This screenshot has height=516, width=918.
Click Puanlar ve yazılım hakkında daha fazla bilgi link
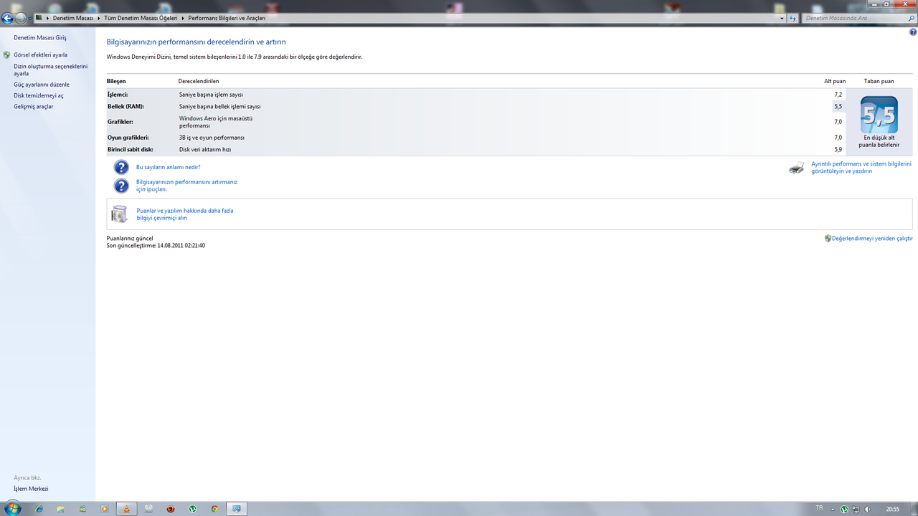(185, 214)
